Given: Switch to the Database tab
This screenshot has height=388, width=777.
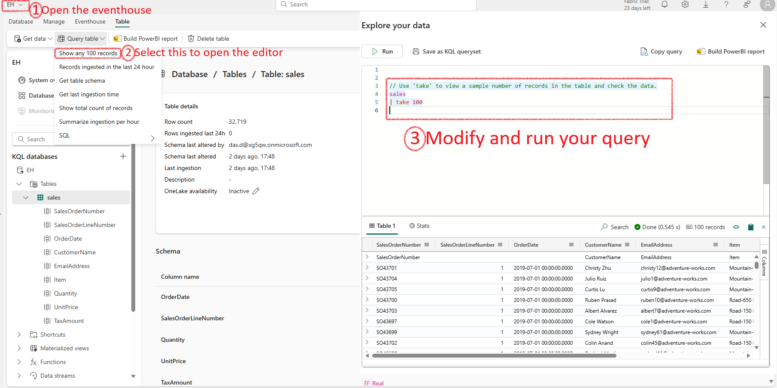Looking at the screenshot, I should click(21, 21).
